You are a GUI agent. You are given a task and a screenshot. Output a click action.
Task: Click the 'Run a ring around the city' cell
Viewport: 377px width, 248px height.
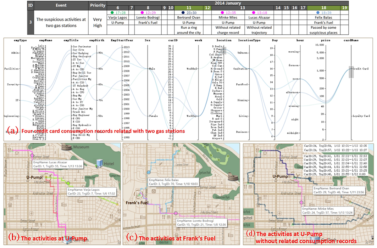click(189, 30)
